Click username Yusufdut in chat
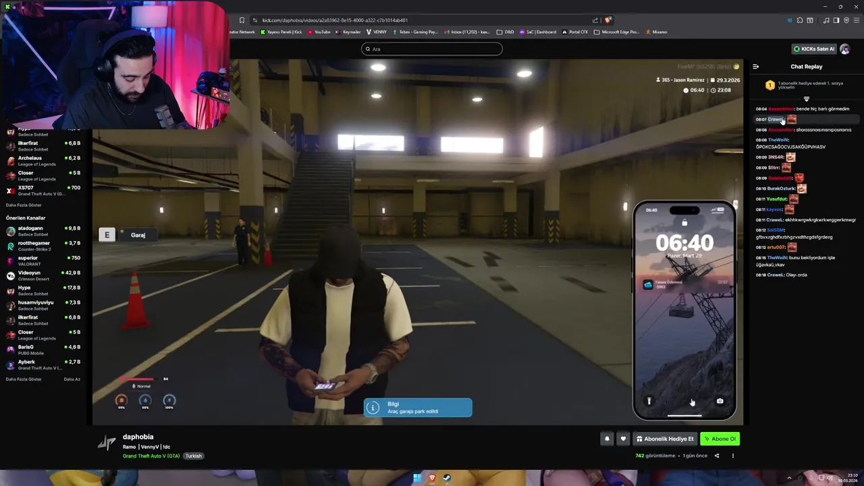864x486 pixels. (x=778, y=199)
